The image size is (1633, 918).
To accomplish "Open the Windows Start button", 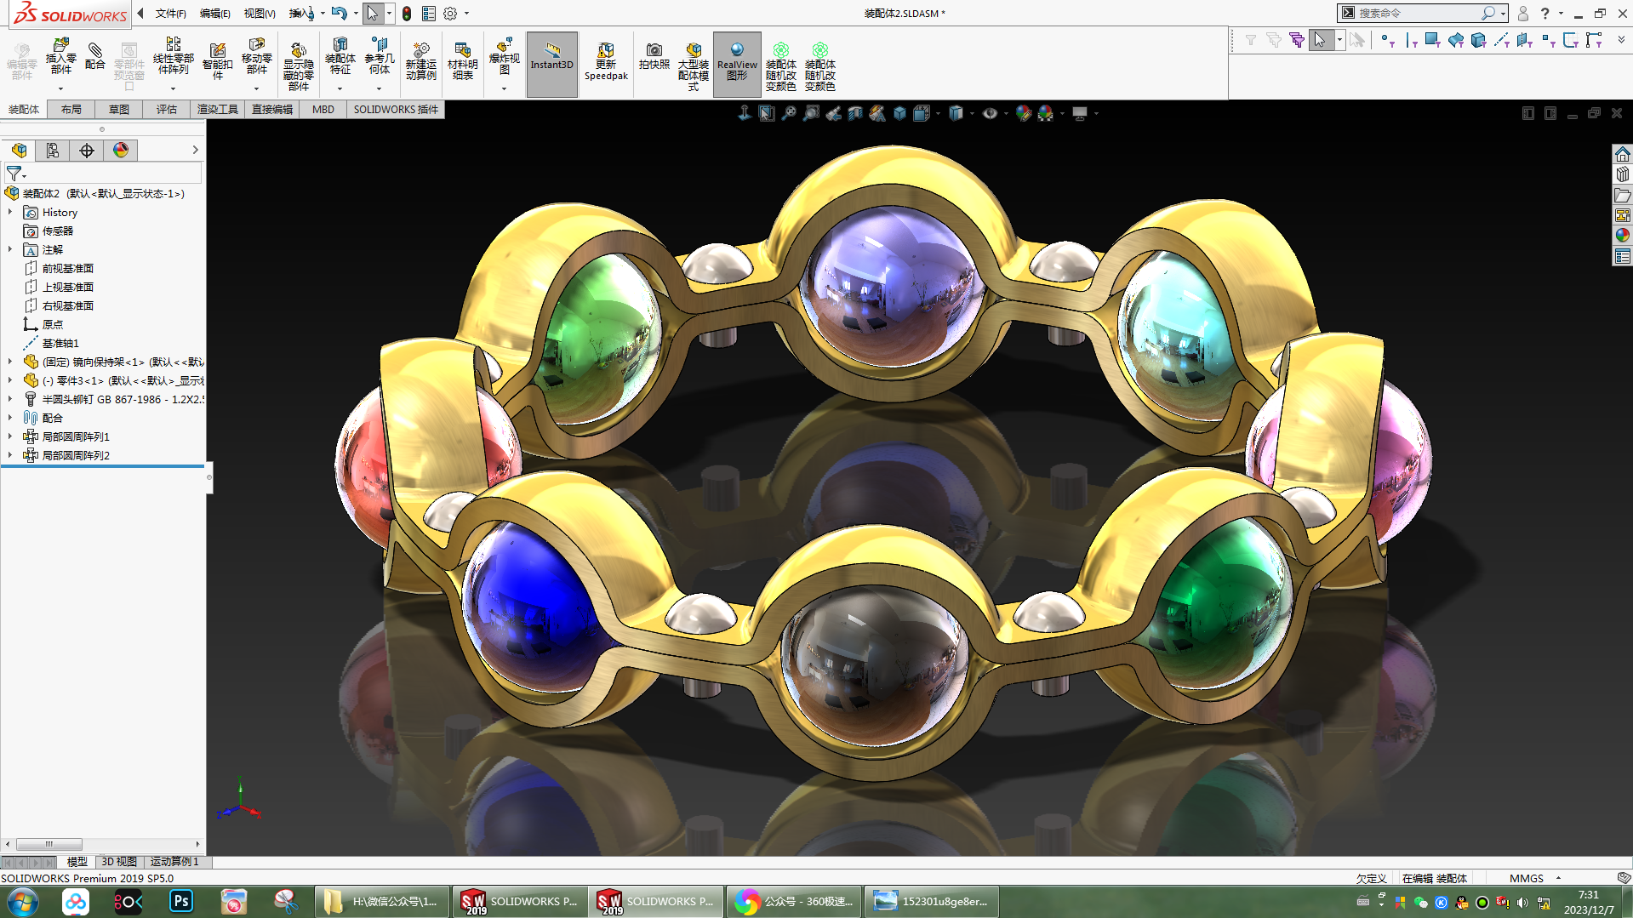I will pos(21,901).
